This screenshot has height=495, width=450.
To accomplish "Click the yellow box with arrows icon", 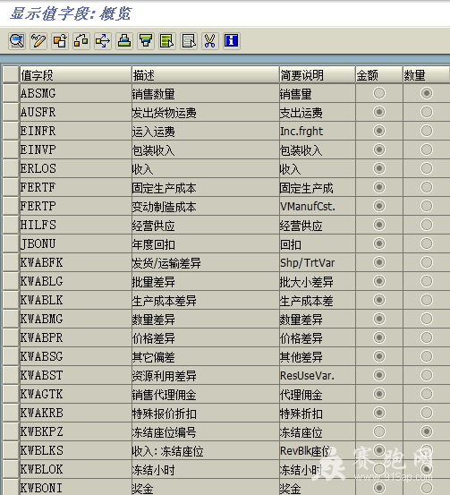I will coord(103,40).
